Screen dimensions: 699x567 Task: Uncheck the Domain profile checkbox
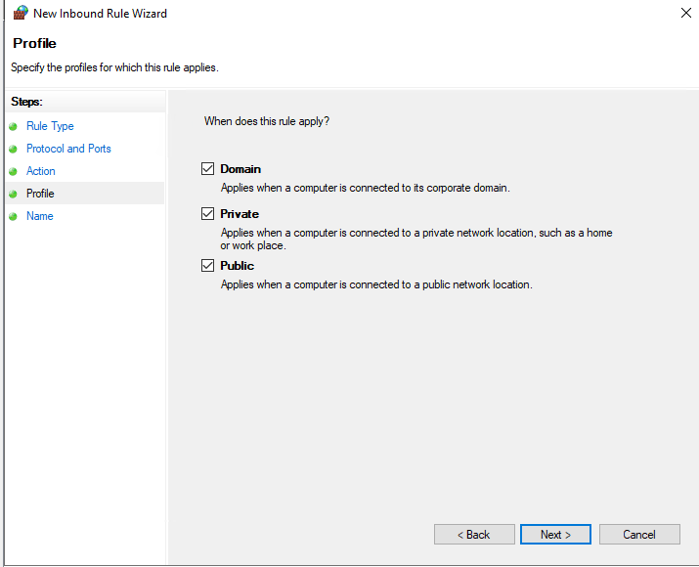(207, 169)
